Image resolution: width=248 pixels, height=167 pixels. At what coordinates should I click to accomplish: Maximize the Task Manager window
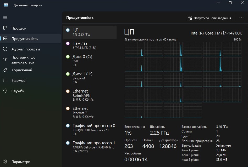(230, 3)
